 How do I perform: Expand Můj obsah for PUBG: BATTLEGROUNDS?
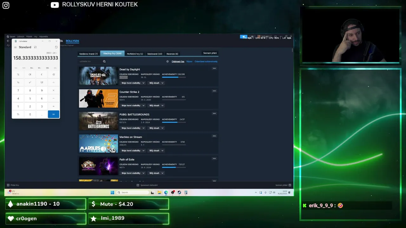[x=156, y=128]
